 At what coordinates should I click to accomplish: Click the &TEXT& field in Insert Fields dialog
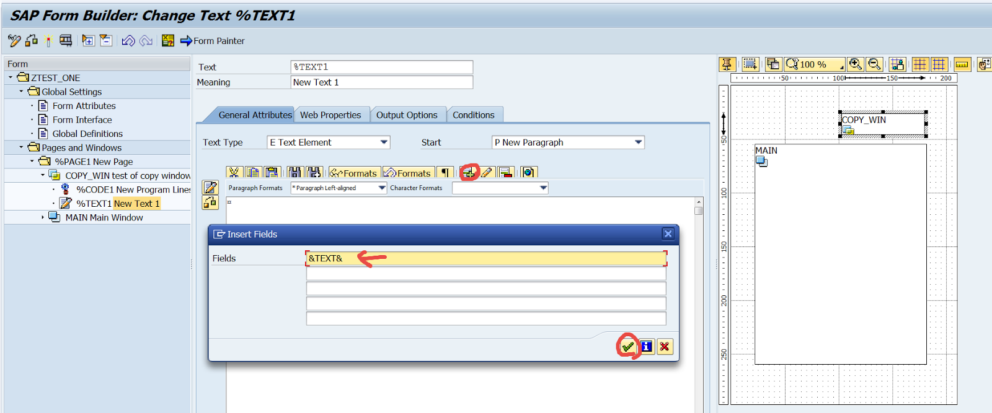[486, 258]
